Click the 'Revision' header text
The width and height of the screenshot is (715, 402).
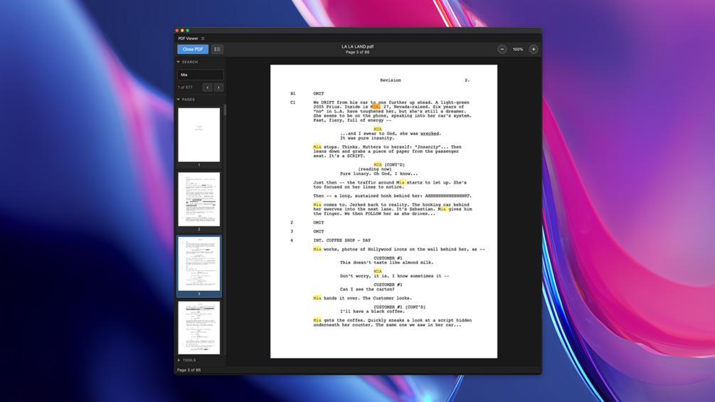(391, 80)
